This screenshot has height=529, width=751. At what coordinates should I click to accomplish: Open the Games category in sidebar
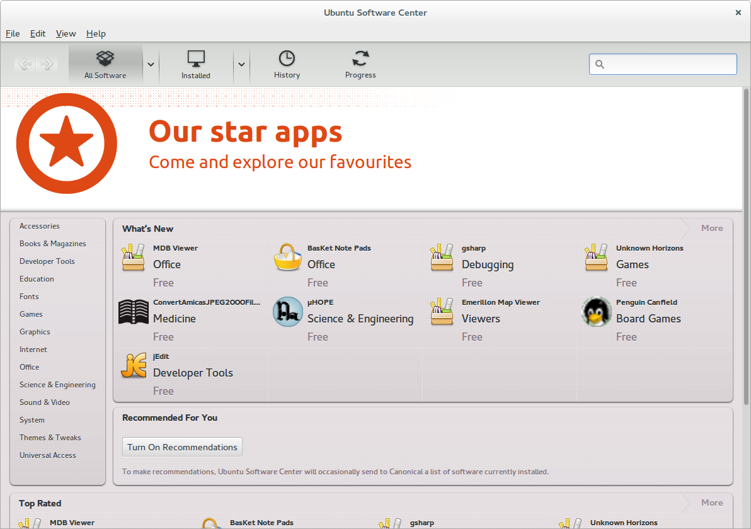coord(31,314)
